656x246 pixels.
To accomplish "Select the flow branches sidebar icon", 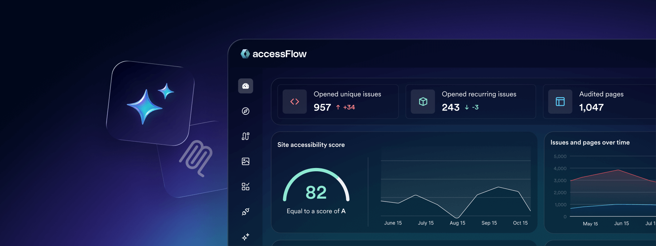I will tap(245, 136).
